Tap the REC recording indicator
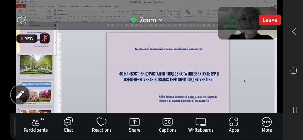The image size is (303, 140). tap(27, 39)
